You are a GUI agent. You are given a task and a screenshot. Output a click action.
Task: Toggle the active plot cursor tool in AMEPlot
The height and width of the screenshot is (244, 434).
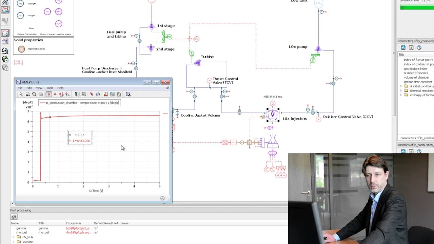pos(48,94)
